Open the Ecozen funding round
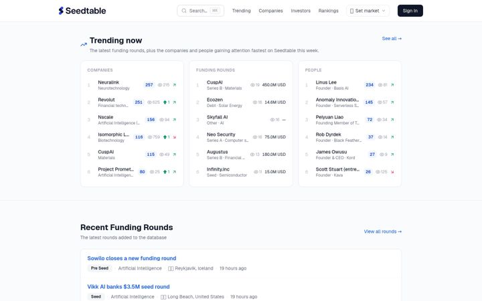Screen dimensions: 482x301 point(241,102)
